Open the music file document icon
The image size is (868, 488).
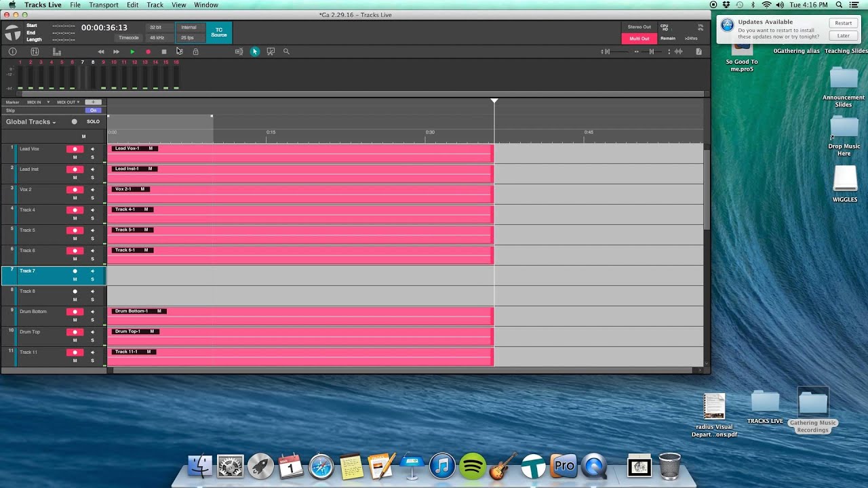[698, 52]
